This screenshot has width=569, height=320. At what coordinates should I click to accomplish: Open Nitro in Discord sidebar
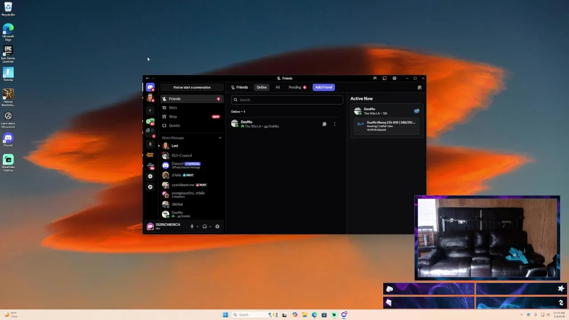coord(192,108)
